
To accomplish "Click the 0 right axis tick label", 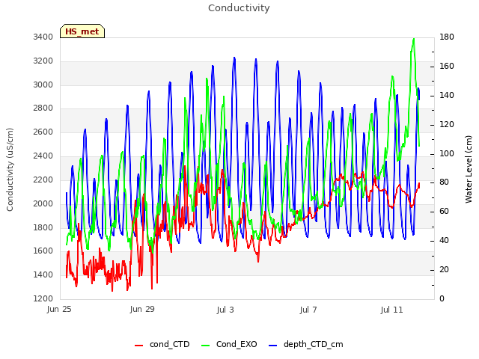I will click(x=442, y=298).
